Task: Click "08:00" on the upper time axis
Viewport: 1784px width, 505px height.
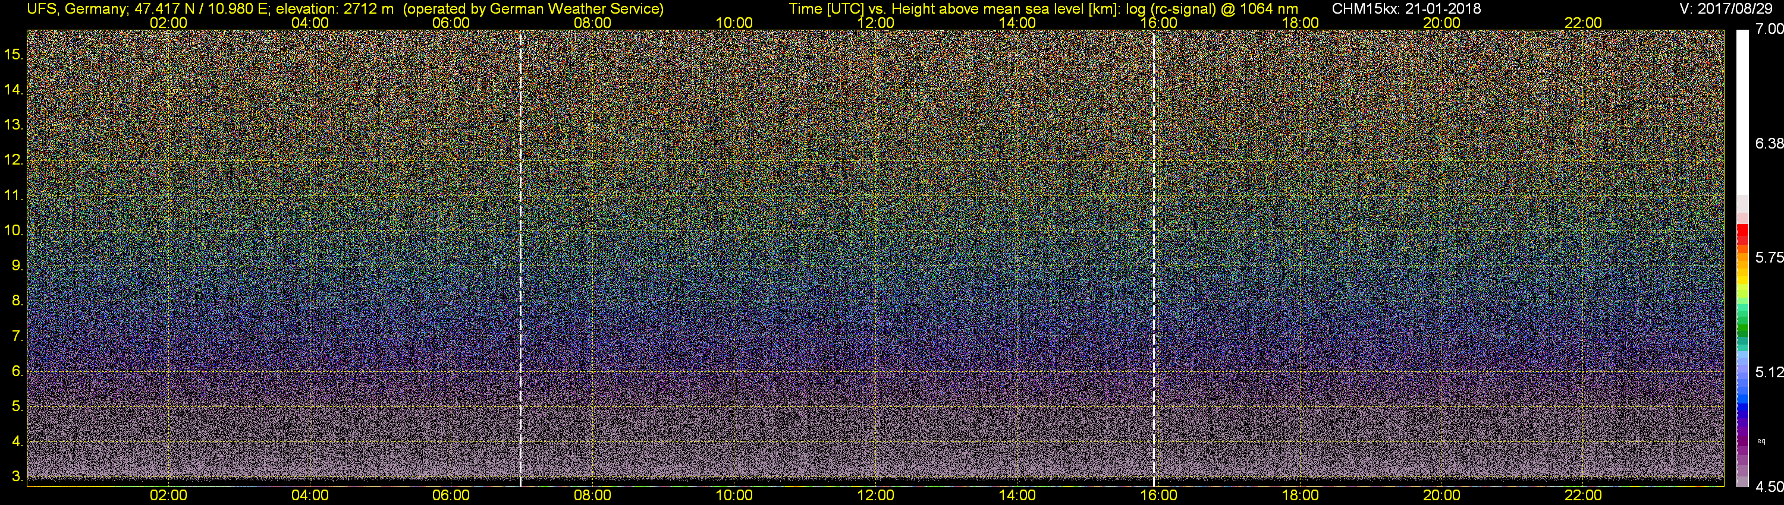Action: click(x=593, y=23)
